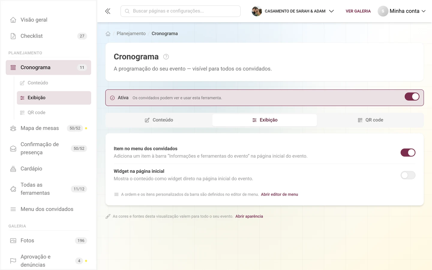Select the Exibição tab
Screen dimensions: 432x270
point(265,120)
